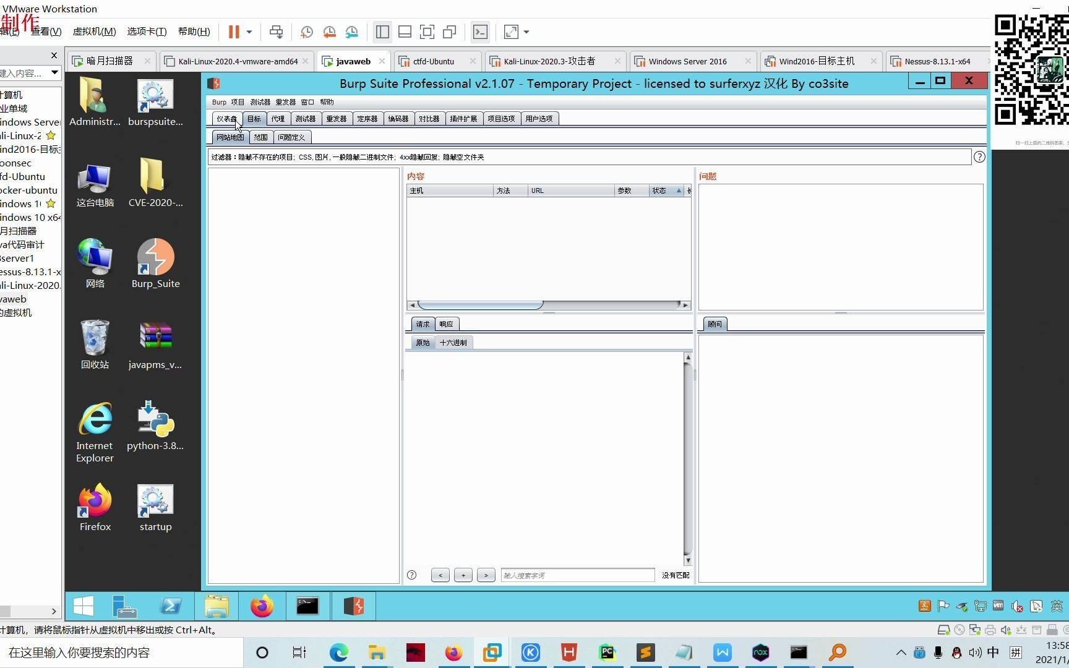Click the muted speaker guest tray icon
1069x668 pixels.
(x=1017, y=606)
